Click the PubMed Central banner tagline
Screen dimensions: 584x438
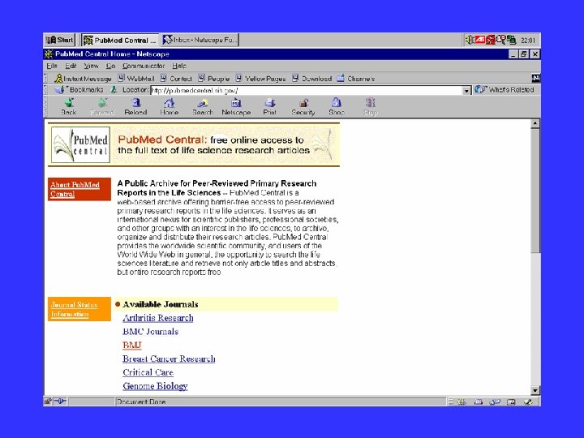click(x=213, y=145)
